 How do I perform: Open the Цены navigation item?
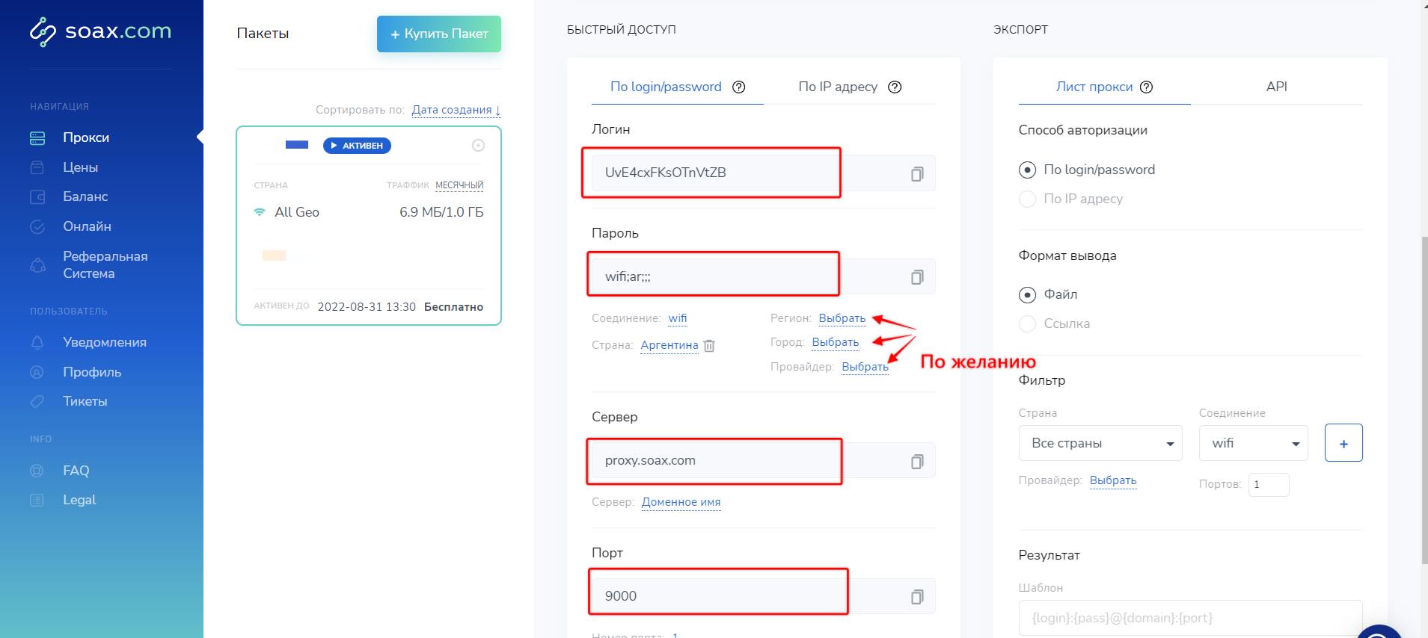(x=80, y=167)
